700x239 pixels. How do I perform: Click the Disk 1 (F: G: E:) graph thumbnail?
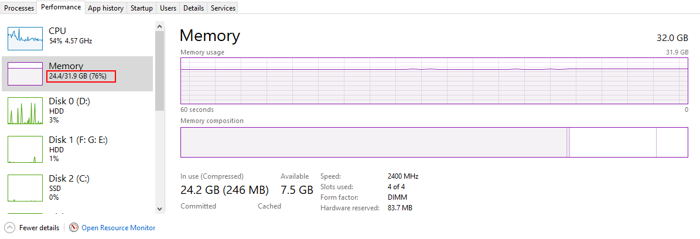[x=25, y=149]
